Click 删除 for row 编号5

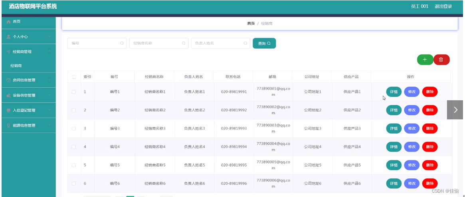click(430, 165)
